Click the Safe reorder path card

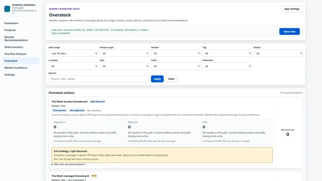pos(237,132)
